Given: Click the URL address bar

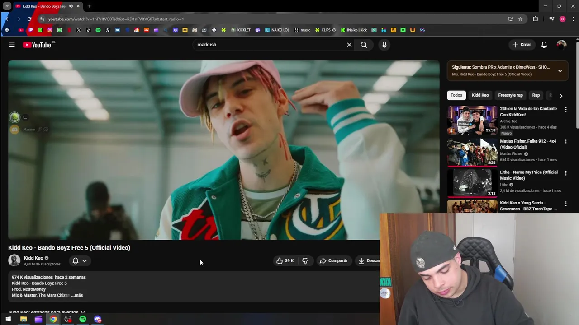Looking at the screenshot, I should 271,19.
